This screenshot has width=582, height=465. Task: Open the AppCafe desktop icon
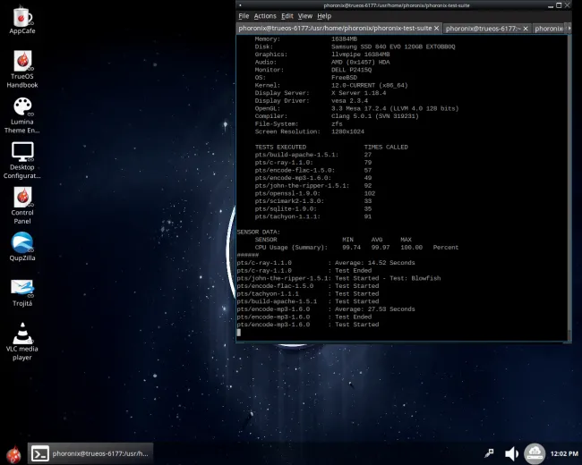[22, 21]
